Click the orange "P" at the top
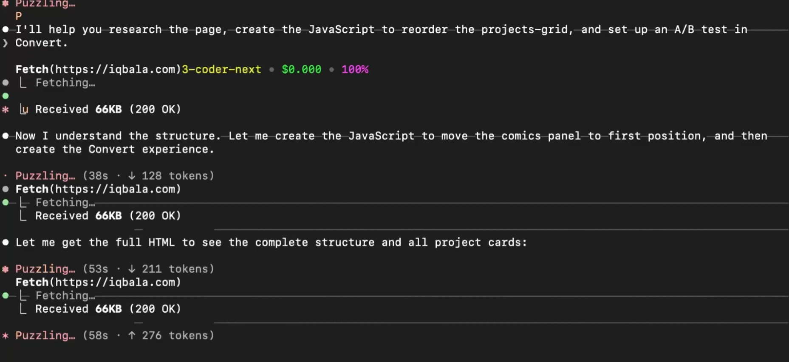Screen dimensions: 789x362 click(19, 16)
